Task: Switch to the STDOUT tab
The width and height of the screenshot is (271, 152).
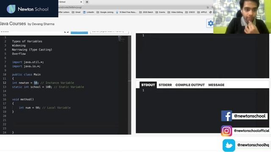Action: pyautogui.click(x=148, y=85)
